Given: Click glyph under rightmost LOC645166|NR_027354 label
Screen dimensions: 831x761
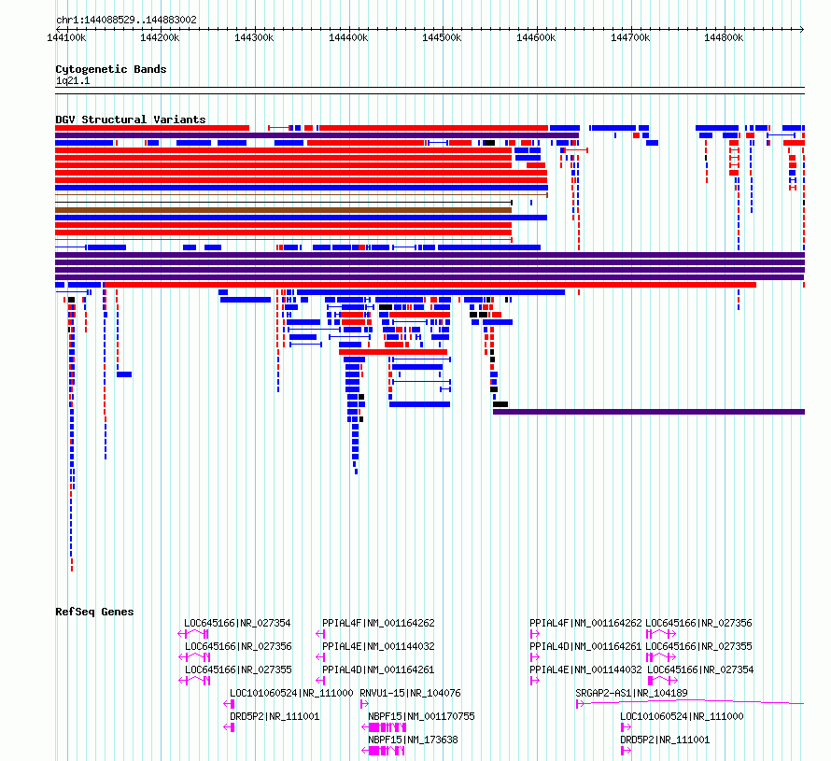Looking at the screenshot, I should pyautogui.click(x=663, y=681).
